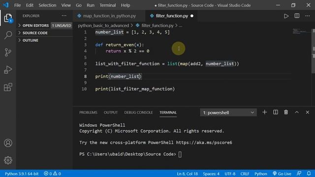Viewport: 315px width, 177px height.
Task: Open the Accounts menu icon
Action: (x=8, y=143)
